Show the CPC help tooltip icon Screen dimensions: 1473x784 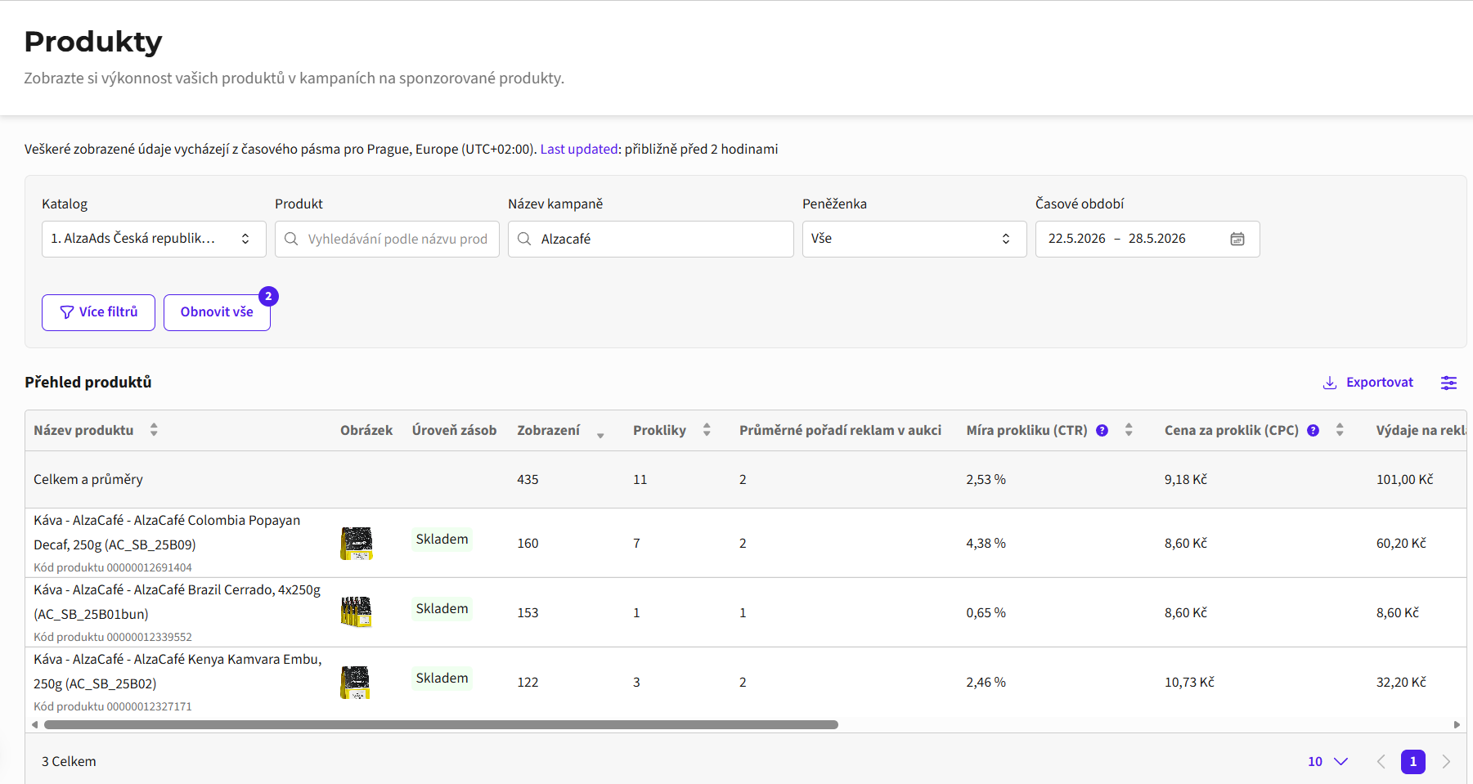pos(1314,431)
